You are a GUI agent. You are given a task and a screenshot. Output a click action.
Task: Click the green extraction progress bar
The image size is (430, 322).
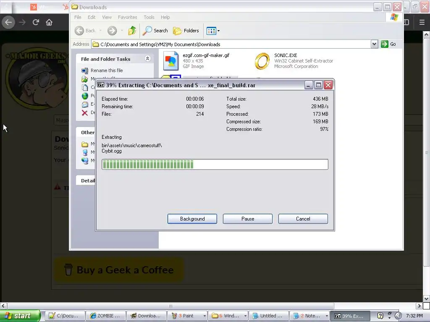click(x=215, y=164)
